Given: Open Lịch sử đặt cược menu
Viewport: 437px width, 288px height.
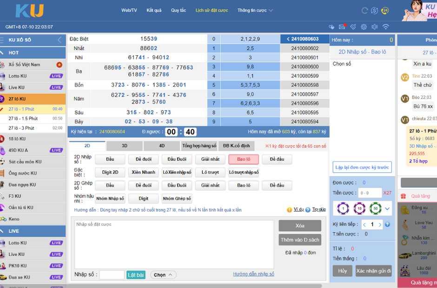Looking at the screenshot, I should tap(212, 10).
